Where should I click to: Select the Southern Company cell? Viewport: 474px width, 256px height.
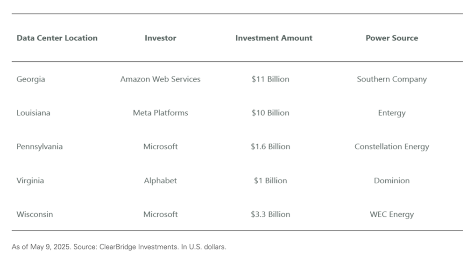391,79
